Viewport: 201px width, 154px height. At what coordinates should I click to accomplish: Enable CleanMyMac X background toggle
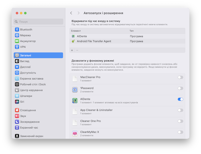(181, 132)
